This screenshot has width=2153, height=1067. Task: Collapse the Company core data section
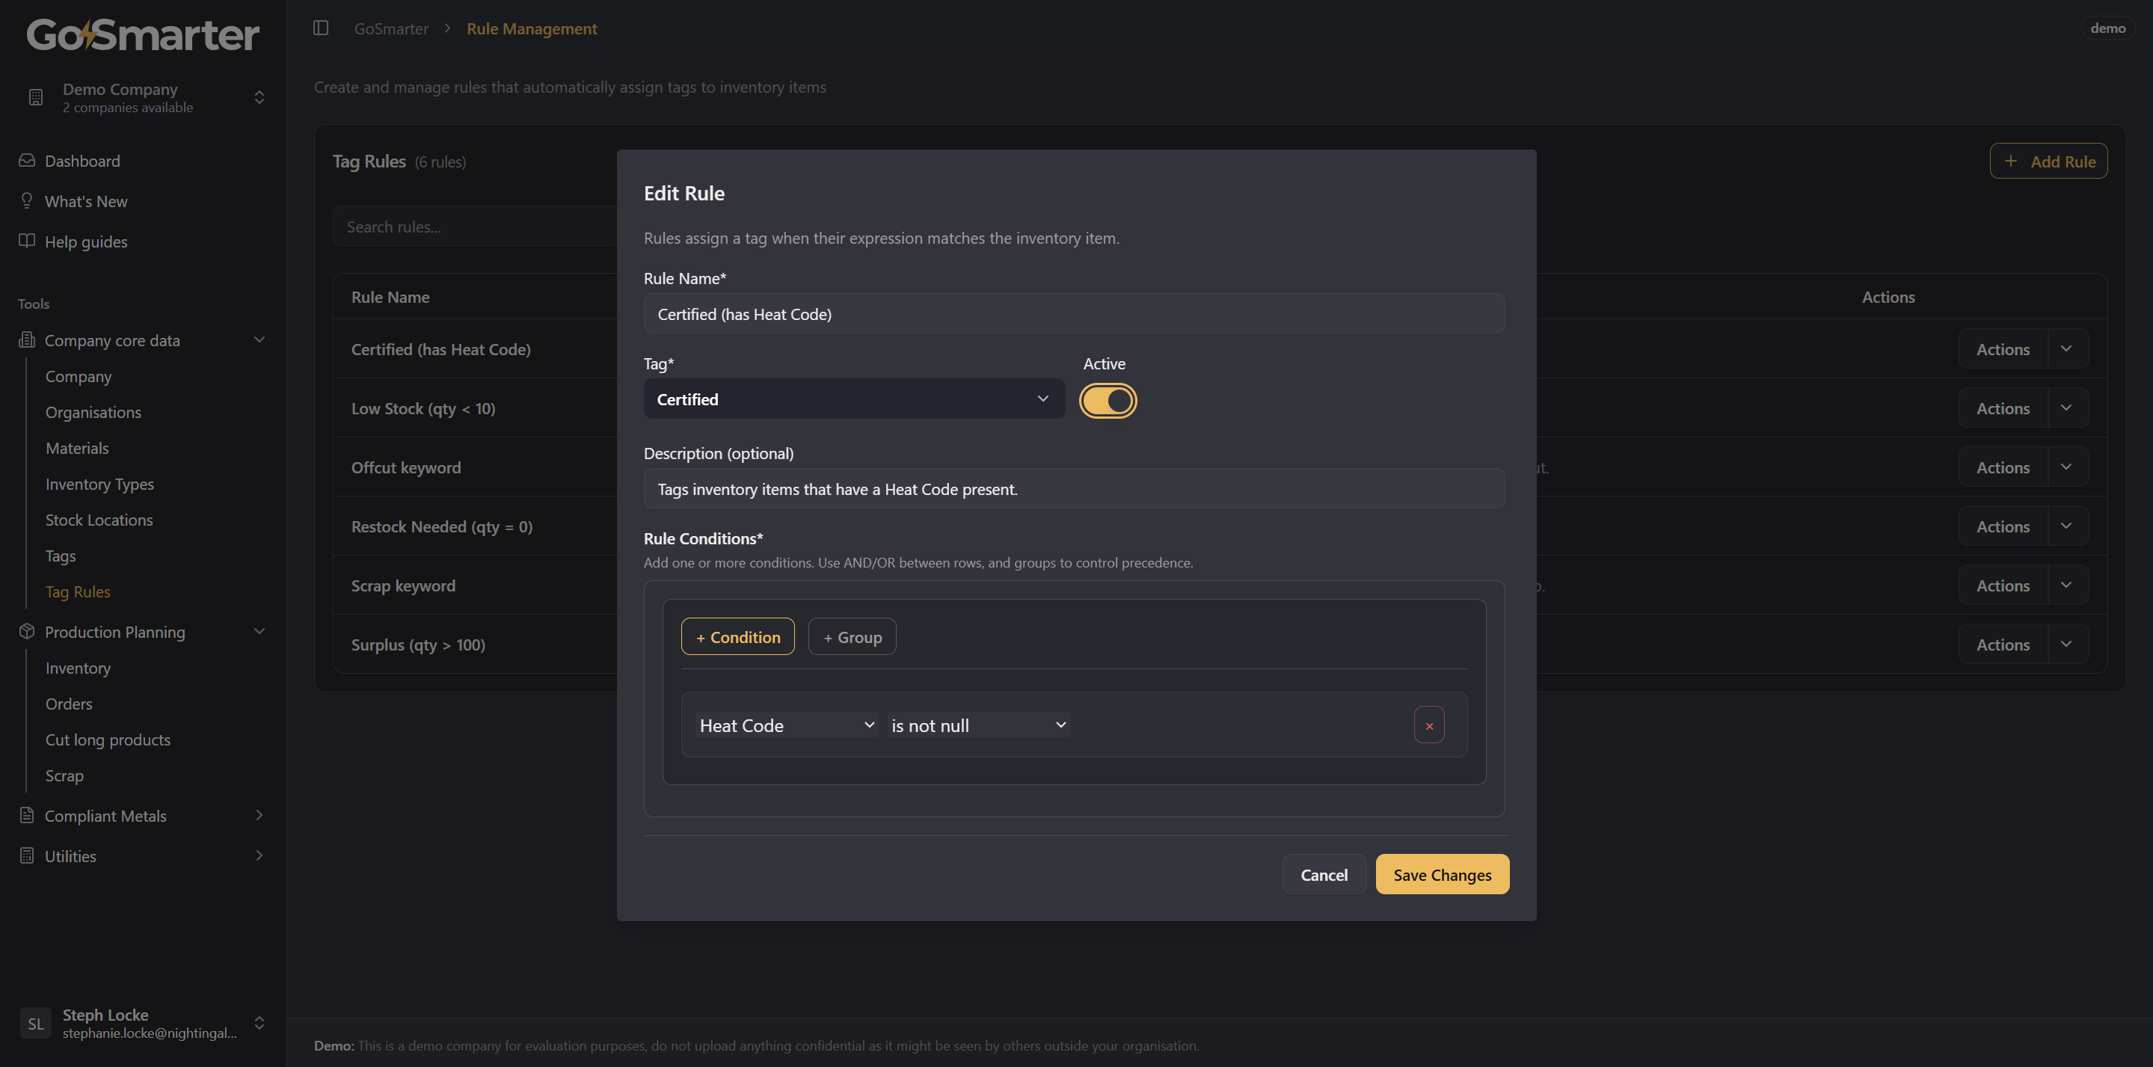point(259,340)
